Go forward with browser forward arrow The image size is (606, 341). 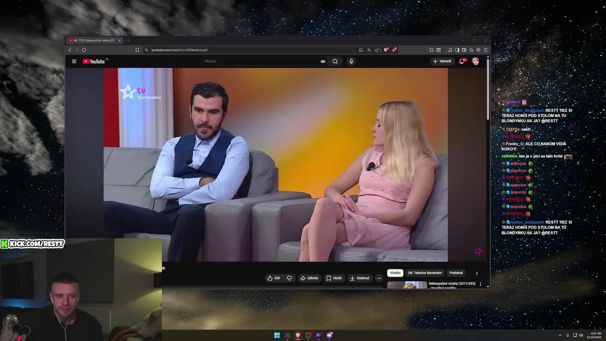[77, 50]
